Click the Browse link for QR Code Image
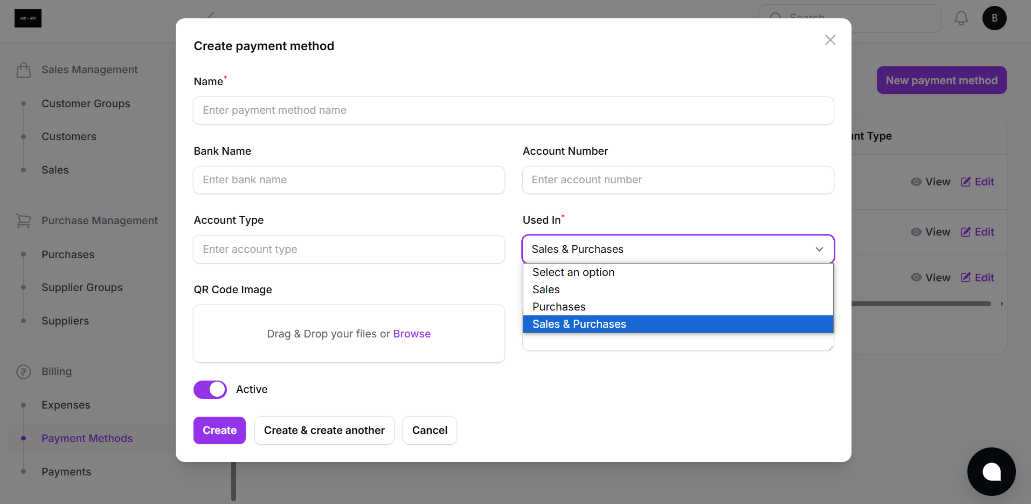 [x=412, y=334]
